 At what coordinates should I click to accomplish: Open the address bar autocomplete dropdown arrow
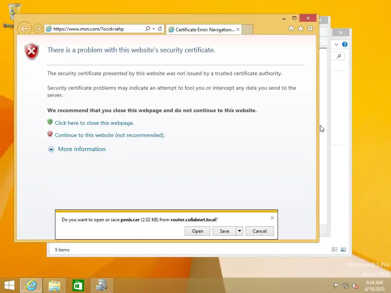[x=153, y=29]
